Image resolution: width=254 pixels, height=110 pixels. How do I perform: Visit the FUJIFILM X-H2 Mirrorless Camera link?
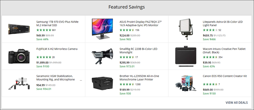pyautogui.click(x=57, y=49)
